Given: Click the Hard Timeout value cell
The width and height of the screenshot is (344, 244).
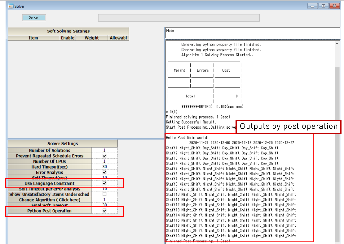Looking at the screenshot, I should click(104, 167).
